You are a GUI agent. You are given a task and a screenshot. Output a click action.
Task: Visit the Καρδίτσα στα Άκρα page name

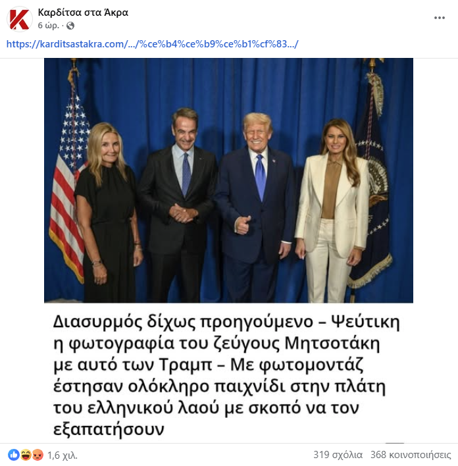83,13
